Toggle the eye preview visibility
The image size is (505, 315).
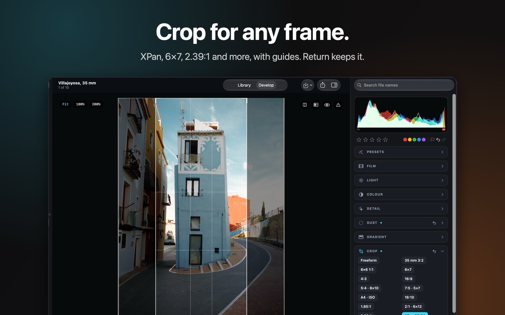327,105
